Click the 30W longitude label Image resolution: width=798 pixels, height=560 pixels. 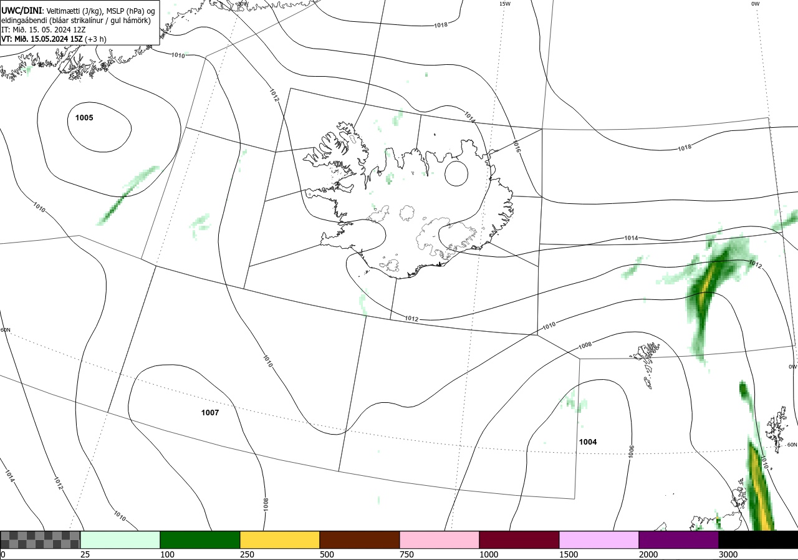coord(243,4)
